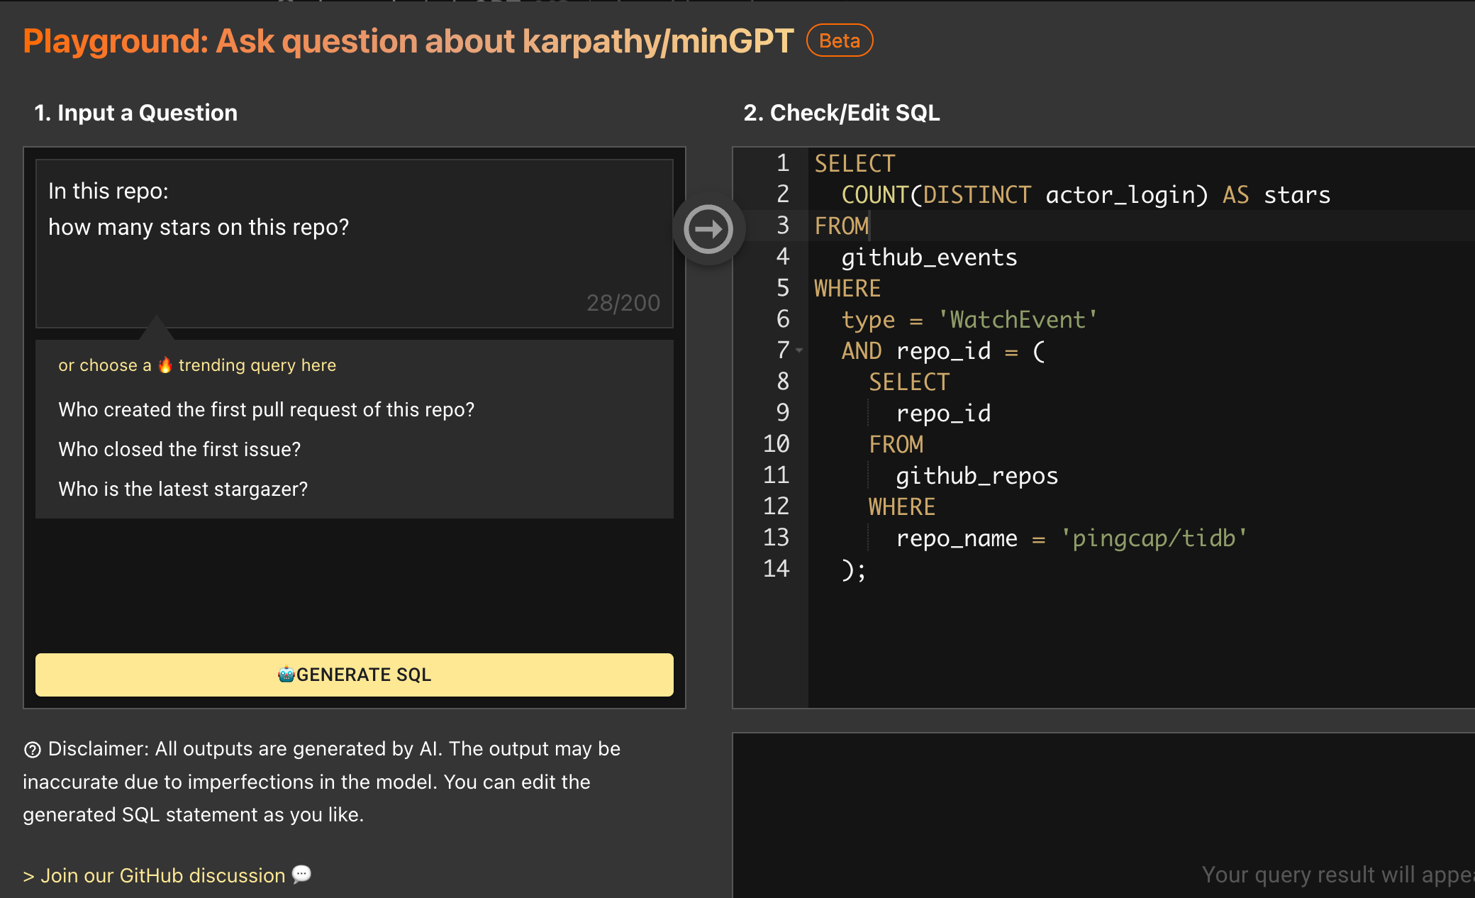Click the 'trending query here' link
Image resolution: width=1475 pixels, height=898 pixels.
[257, 365]
